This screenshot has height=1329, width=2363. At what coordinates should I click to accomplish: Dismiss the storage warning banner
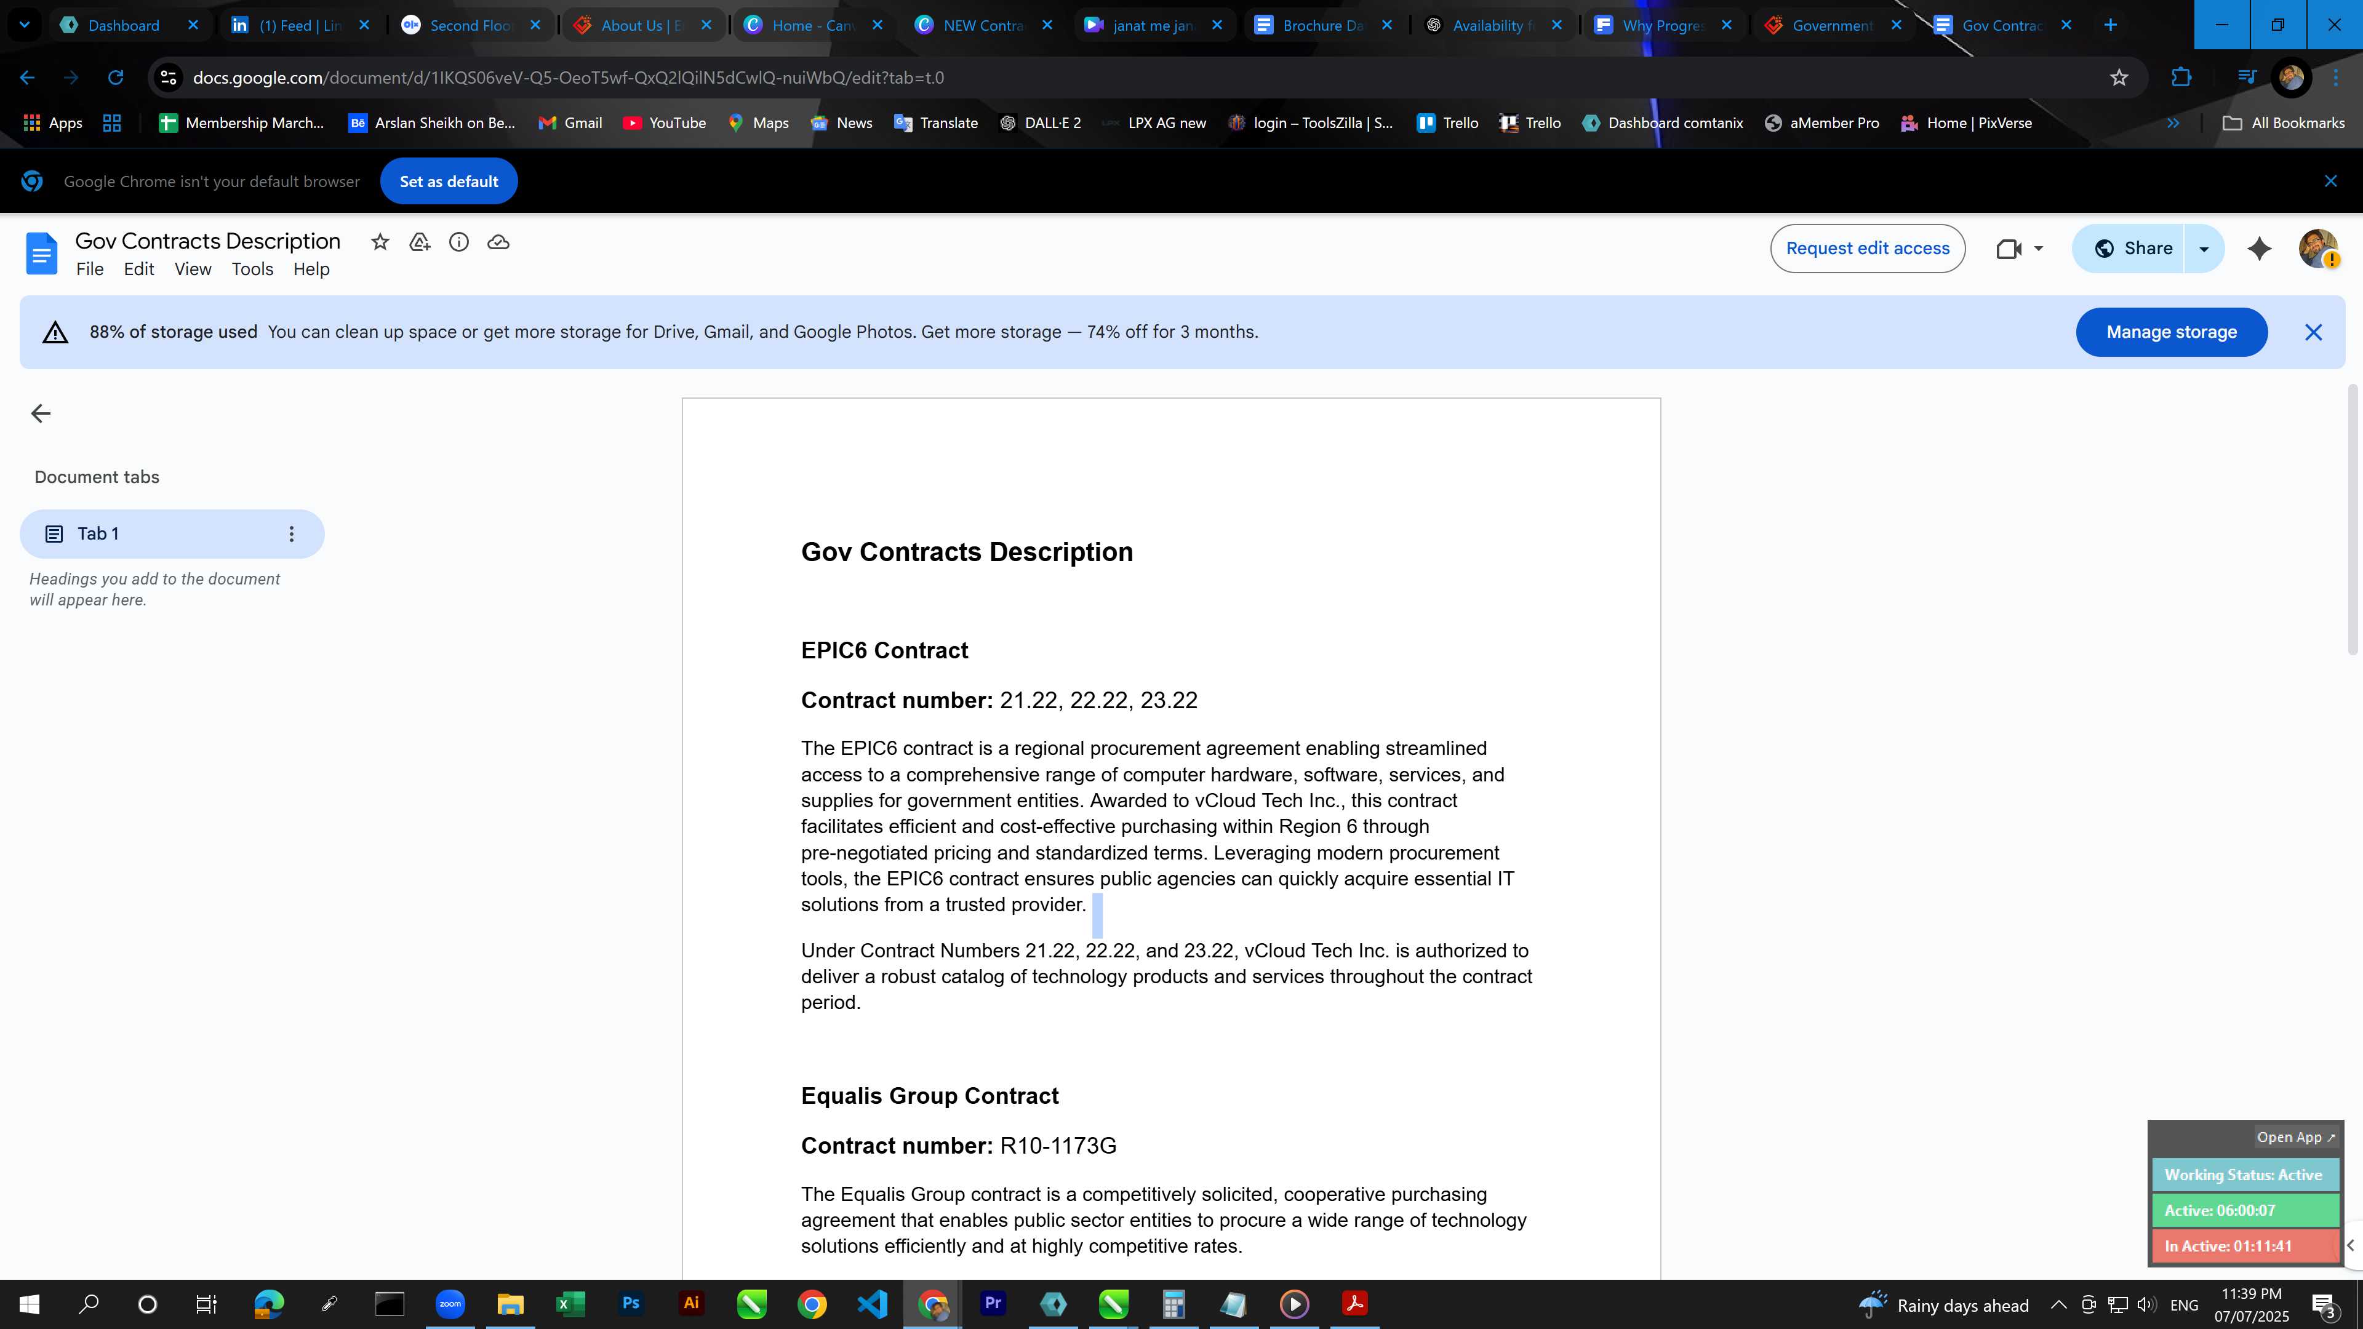(x=2314, y=332)
